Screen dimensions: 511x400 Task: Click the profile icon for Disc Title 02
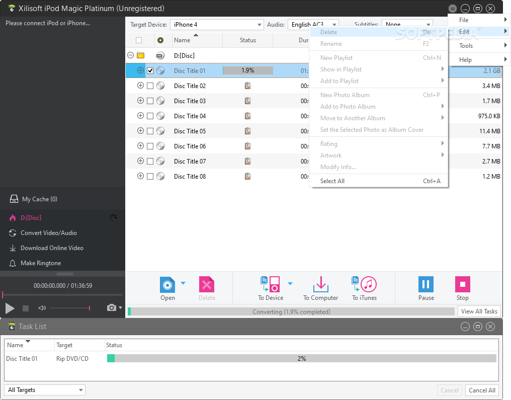click(247, 86)
